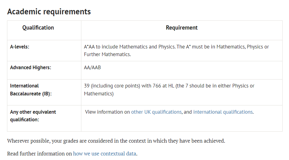Viewport: 289px width, 160px height.
Task: Click the A*AA A-levels requirement text
Action: tap(176, 51)
